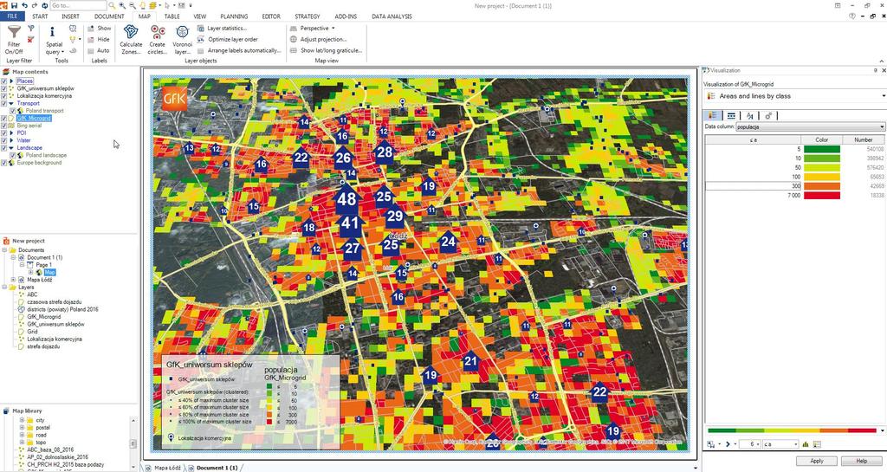Toggle the Filter On/Off funnel icon
Image resolution: width=887 pixels, height=472 pixels.
[14, 32]
